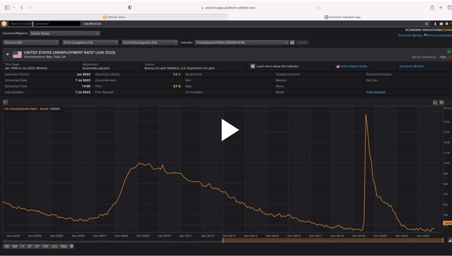Open the Countries/Regions dropdown
Viewport: 452px width, 256px height.
pyautogui.click(x=65, y=33)
